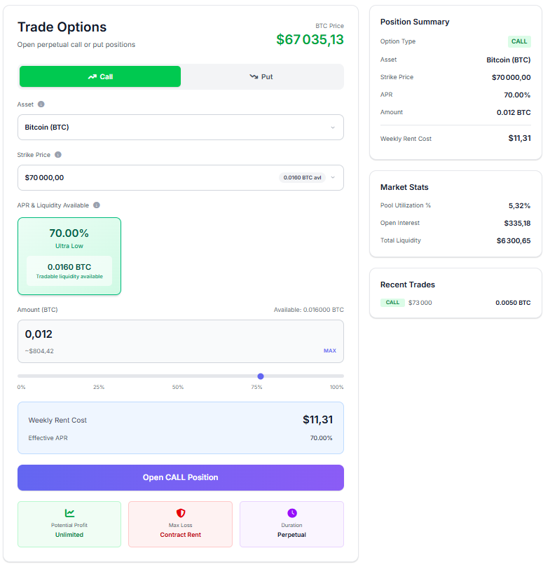The image size is (550, 567).
Task: Click the APR 70.00% value in Position Summary
Action: tap(517, 95)
